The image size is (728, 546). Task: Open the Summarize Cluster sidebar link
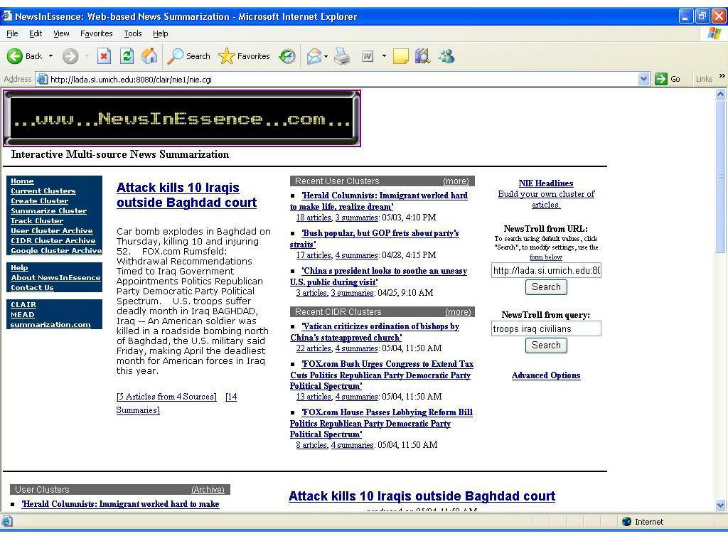pyautogui.click(x=49, y=210)
